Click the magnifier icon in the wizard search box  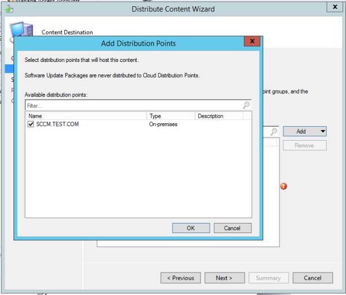click(274, 132)
